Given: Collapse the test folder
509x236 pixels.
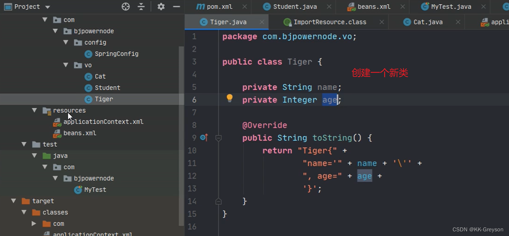Looking at the screenshot, I should click(24, 144).
